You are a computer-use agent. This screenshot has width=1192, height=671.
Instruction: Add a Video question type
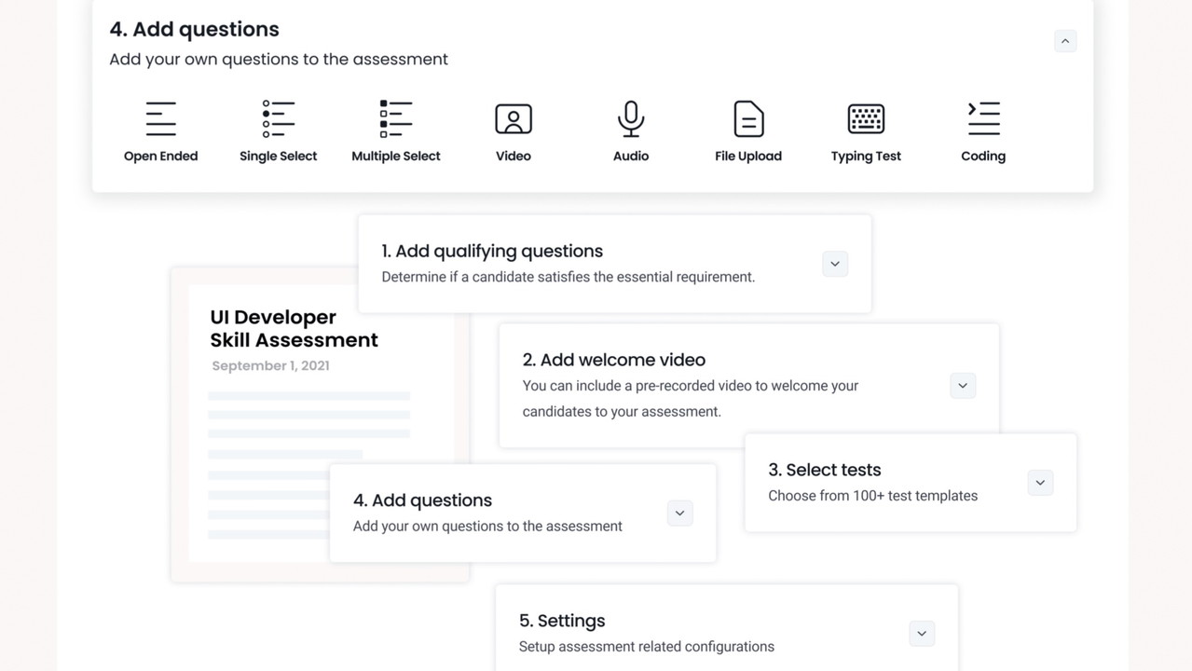(513, 119)
